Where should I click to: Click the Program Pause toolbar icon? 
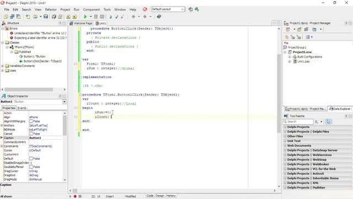point(96,17)
